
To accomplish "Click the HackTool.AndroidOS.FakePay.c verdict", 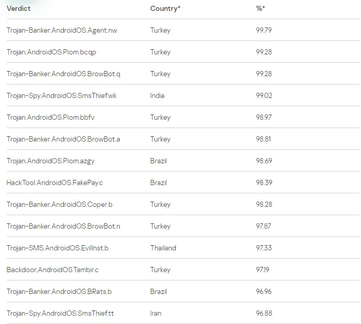I will (54, 182).
